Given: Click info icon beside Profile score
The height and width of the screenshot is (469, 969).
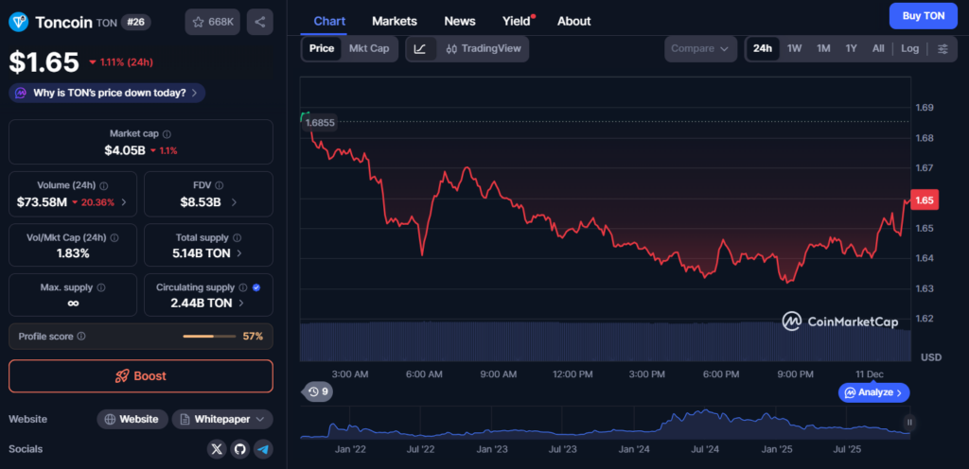Looking at the screenshot, I should click(81, 337).
